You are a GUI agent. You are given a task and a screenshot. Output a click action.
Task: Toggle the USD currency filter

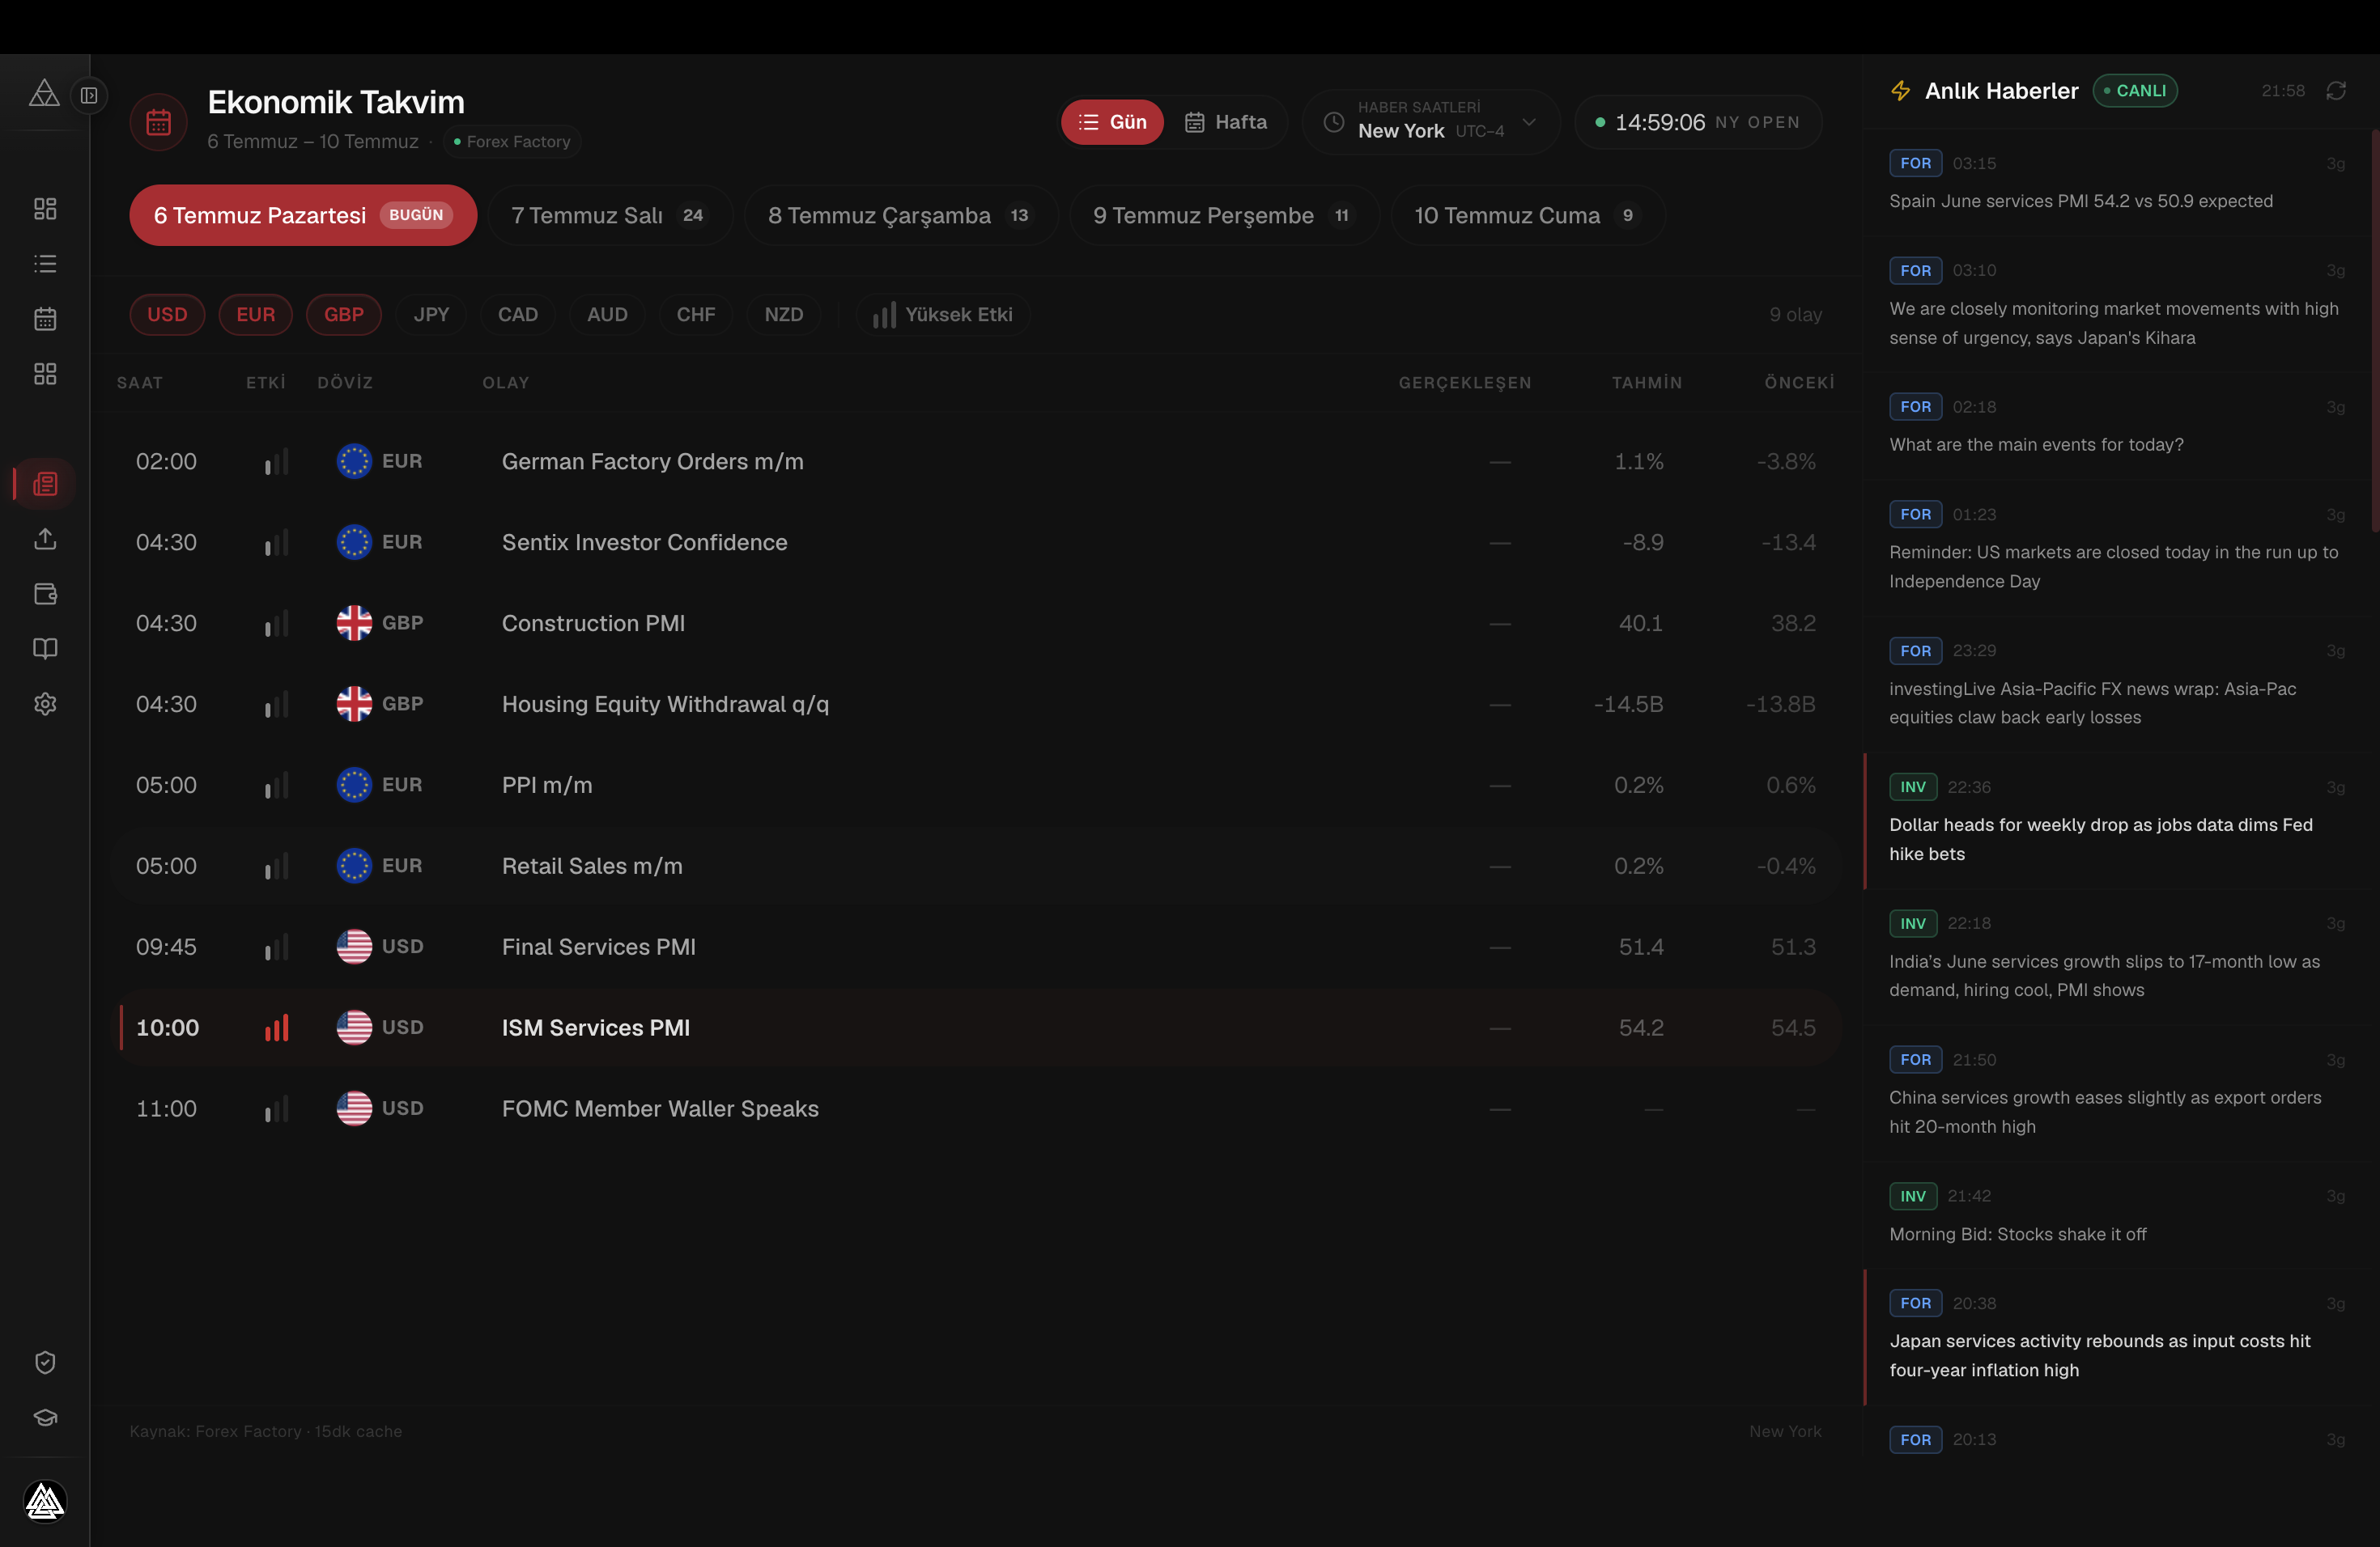click(x=167, y=315)
